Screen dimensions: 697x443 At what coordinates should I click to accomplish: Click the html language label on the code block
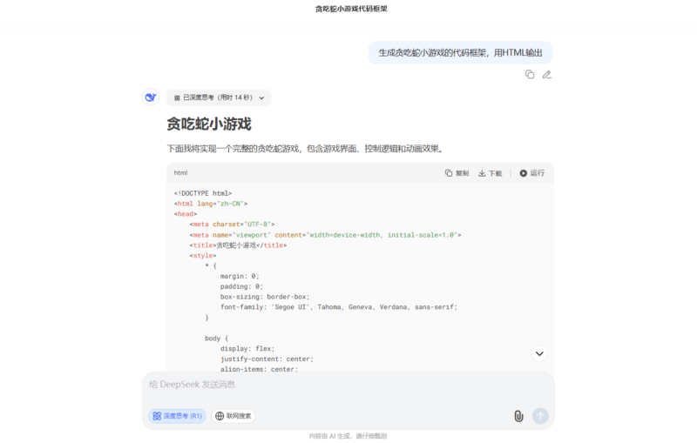pyautogui.click(x=180, y=173)
